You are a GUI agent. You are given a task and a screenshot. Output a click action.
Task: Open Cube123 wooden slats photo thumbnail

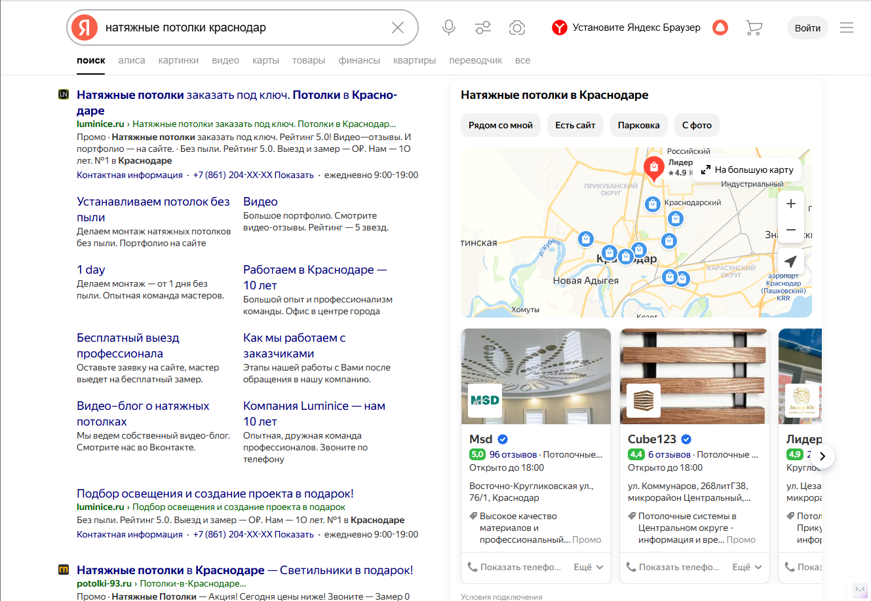(695, 376)
